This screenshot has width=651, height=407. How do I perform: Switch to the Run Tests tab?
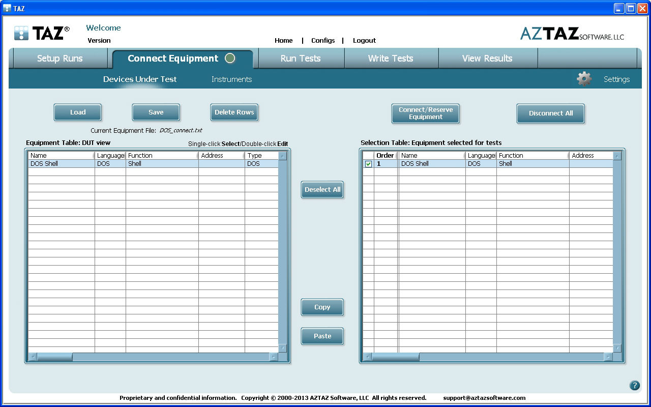301,59
